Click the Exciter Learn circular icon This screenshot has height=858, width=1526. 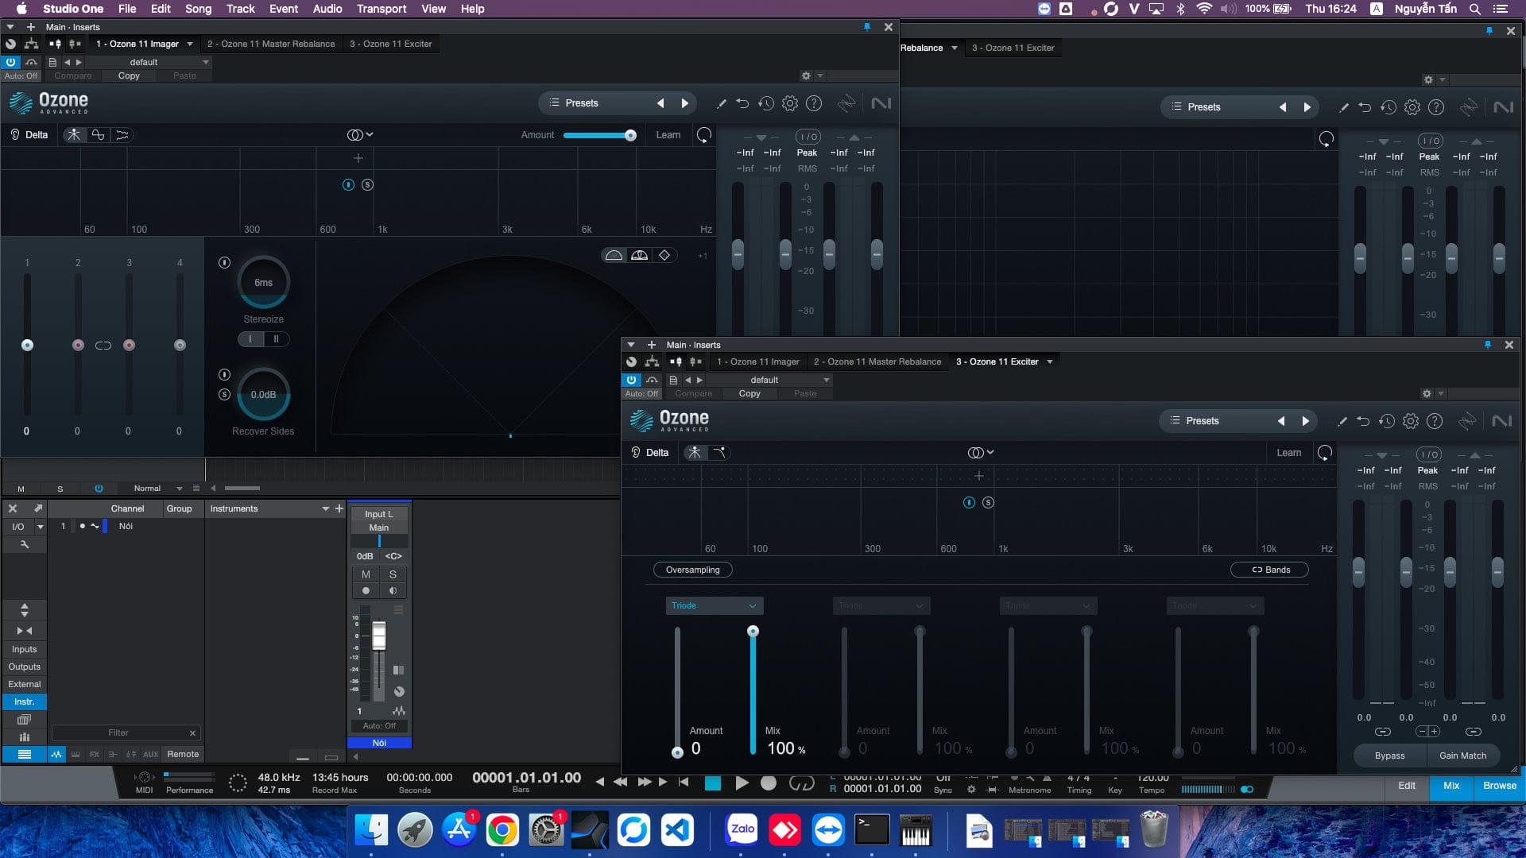coord(1325,453)
